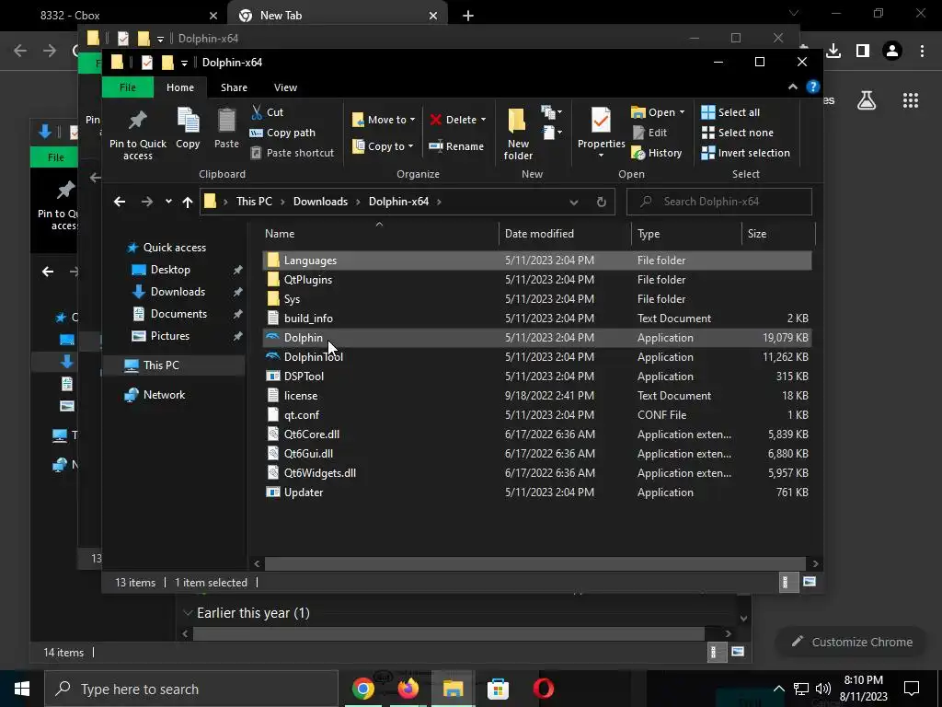
Task: Click Select all in ribbon
Action: [730, 112]
